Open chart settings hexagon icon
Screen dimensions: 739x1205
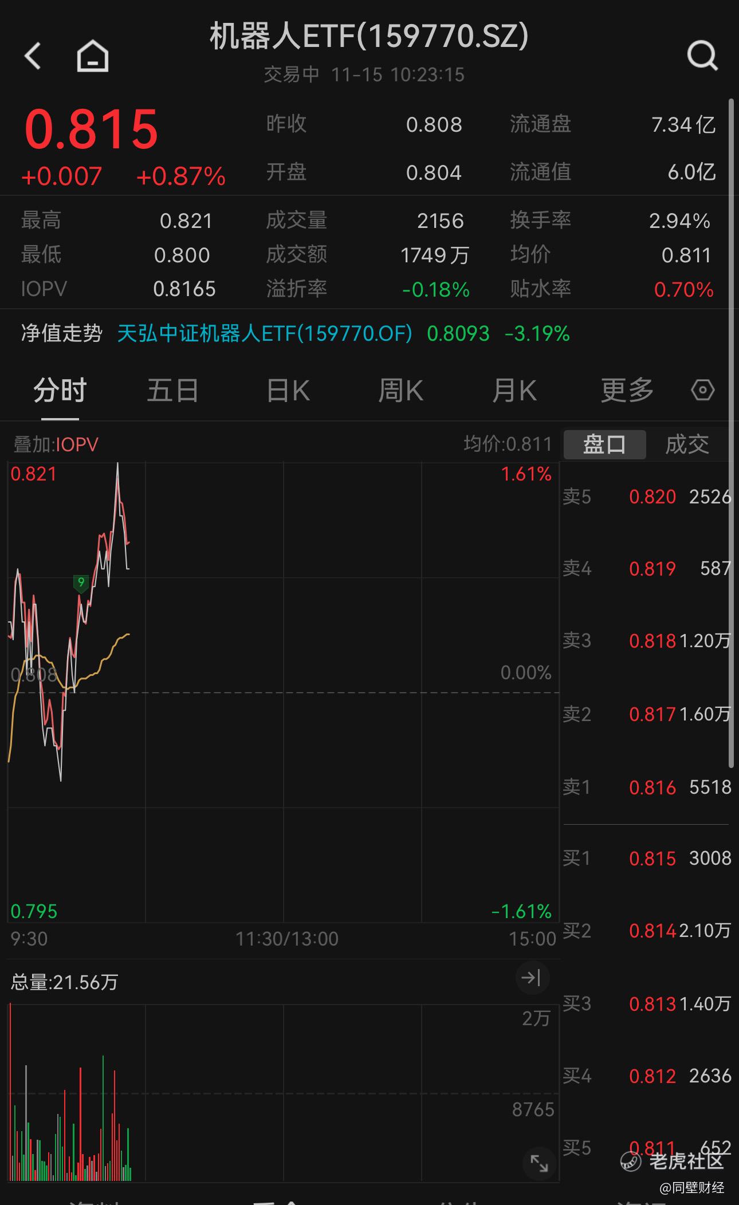pos(702,391)
